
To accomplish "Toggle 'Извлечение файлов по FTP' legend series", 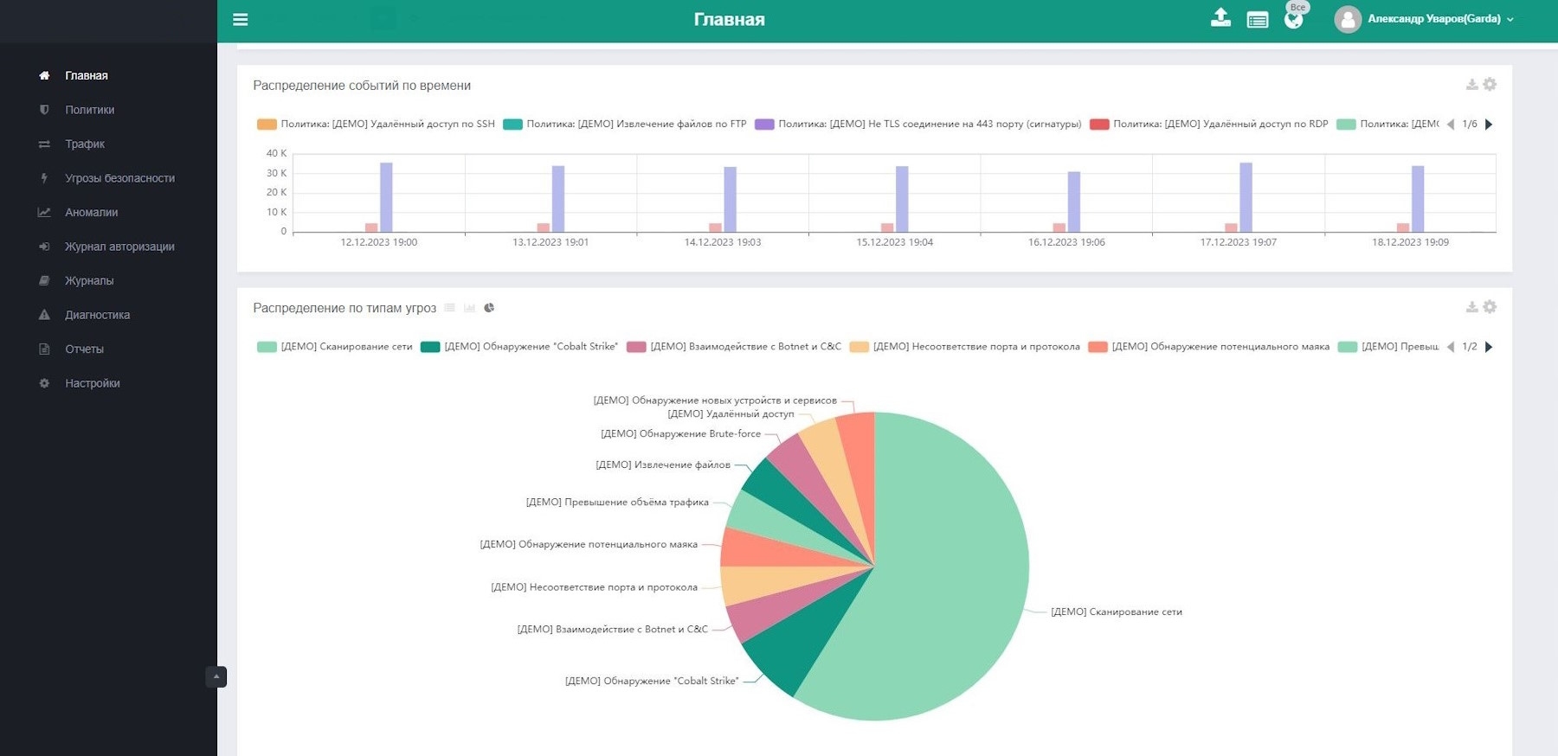I will [x=624, y=125].
